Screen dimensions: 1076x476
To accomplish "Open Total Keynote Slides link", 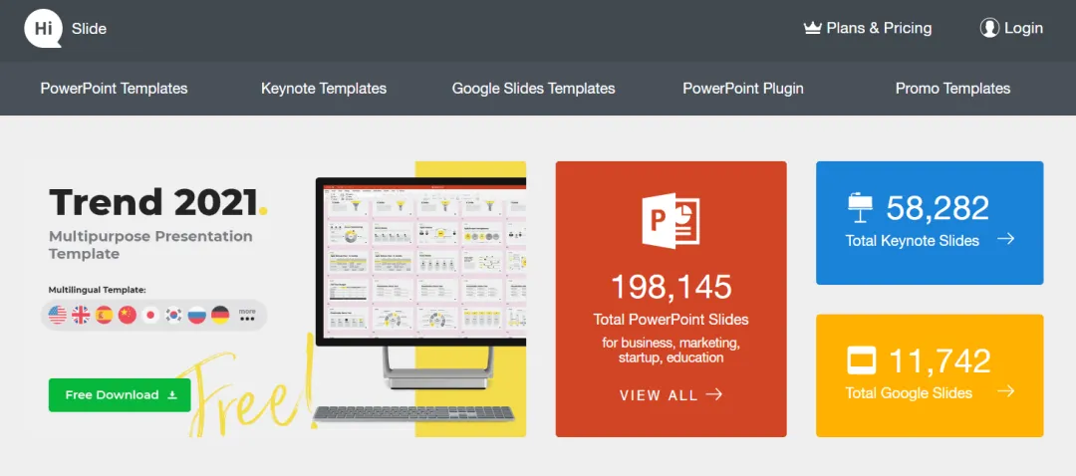I will pos(912,241).
